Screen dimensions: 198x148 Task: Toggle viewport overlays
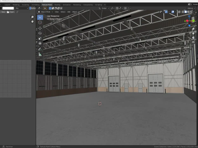[x=173, y=12]
